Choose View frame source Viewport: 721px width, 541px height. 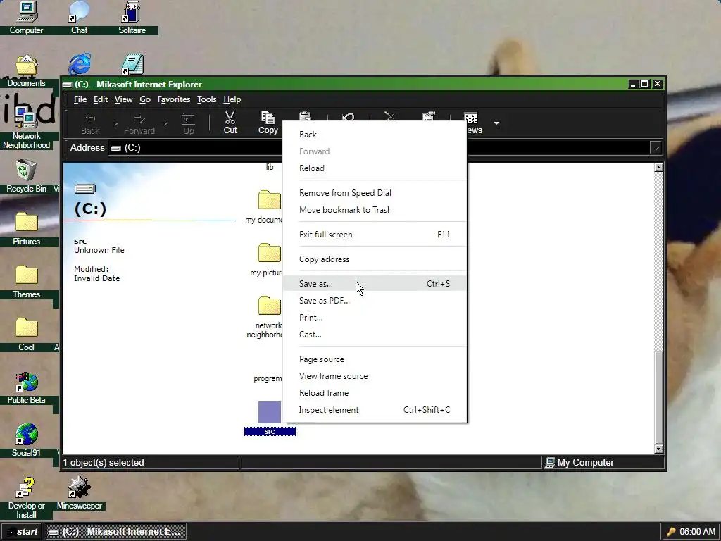point(375,376)
